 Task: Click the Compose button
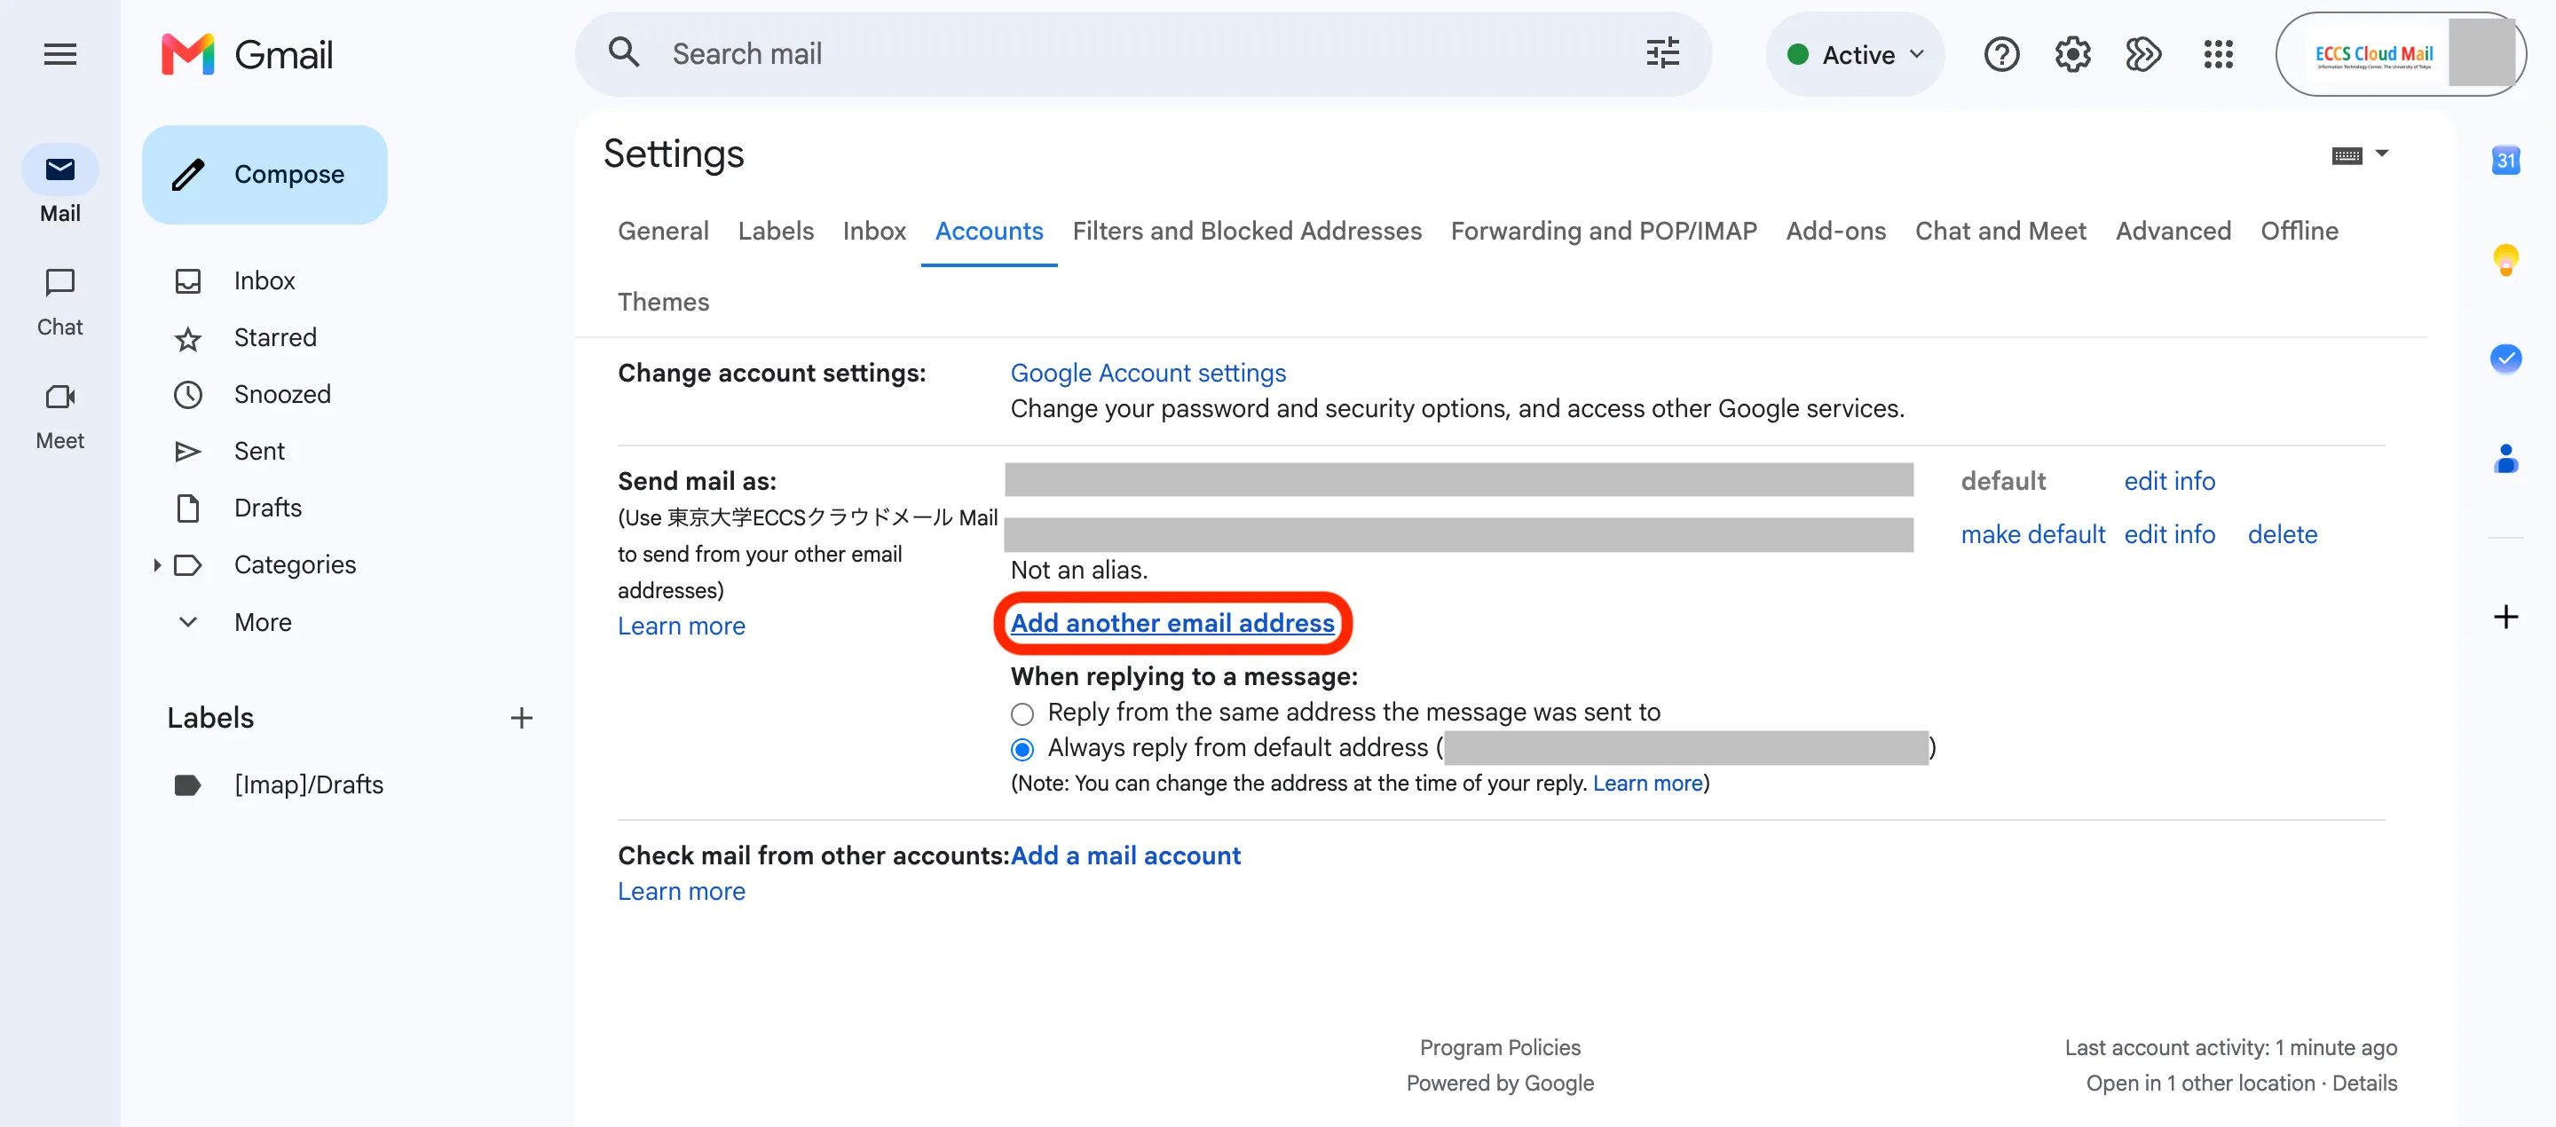point(264,175)
